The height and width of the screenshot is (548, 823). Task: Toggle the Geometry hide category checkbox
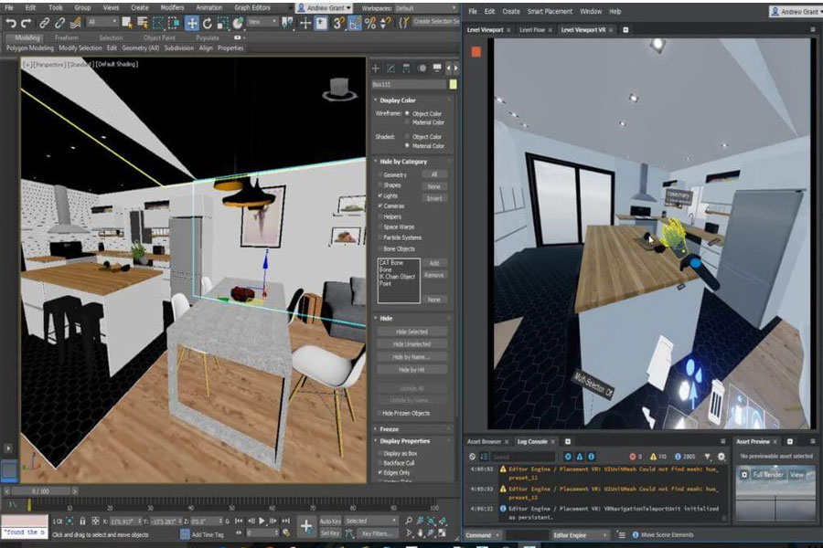(380, 174)
